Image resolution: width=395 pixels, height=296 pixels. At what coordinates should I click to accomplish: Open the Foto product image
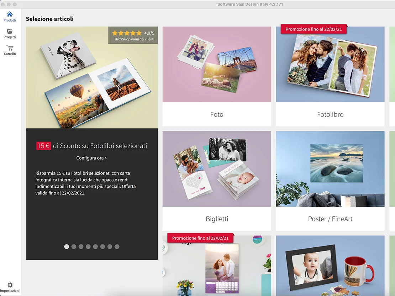217,64
